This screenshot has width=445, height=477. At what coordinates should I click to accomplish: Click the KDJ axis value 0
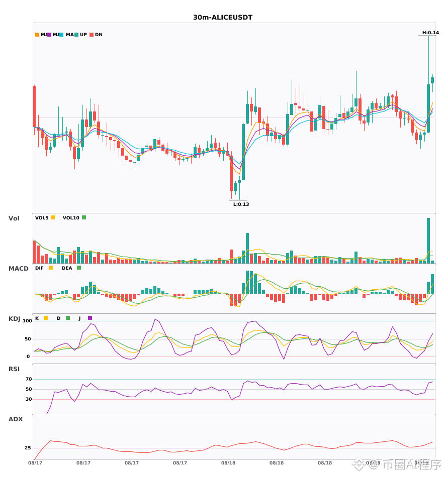[x=28, y=356]
